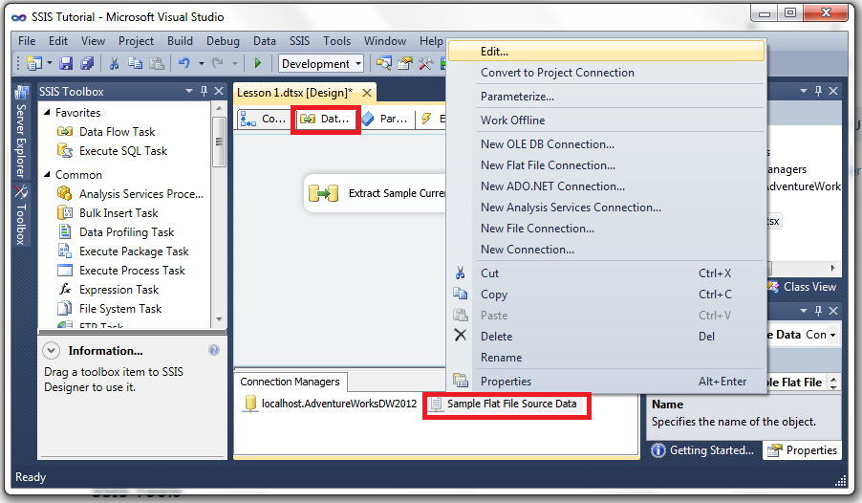Screen dimensions: 862x503
Task: Open Properties from the context menu
Action: pyautogui.click(x=606, y=382)
